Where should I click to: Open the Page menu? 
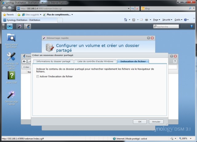tap(157, 20)
